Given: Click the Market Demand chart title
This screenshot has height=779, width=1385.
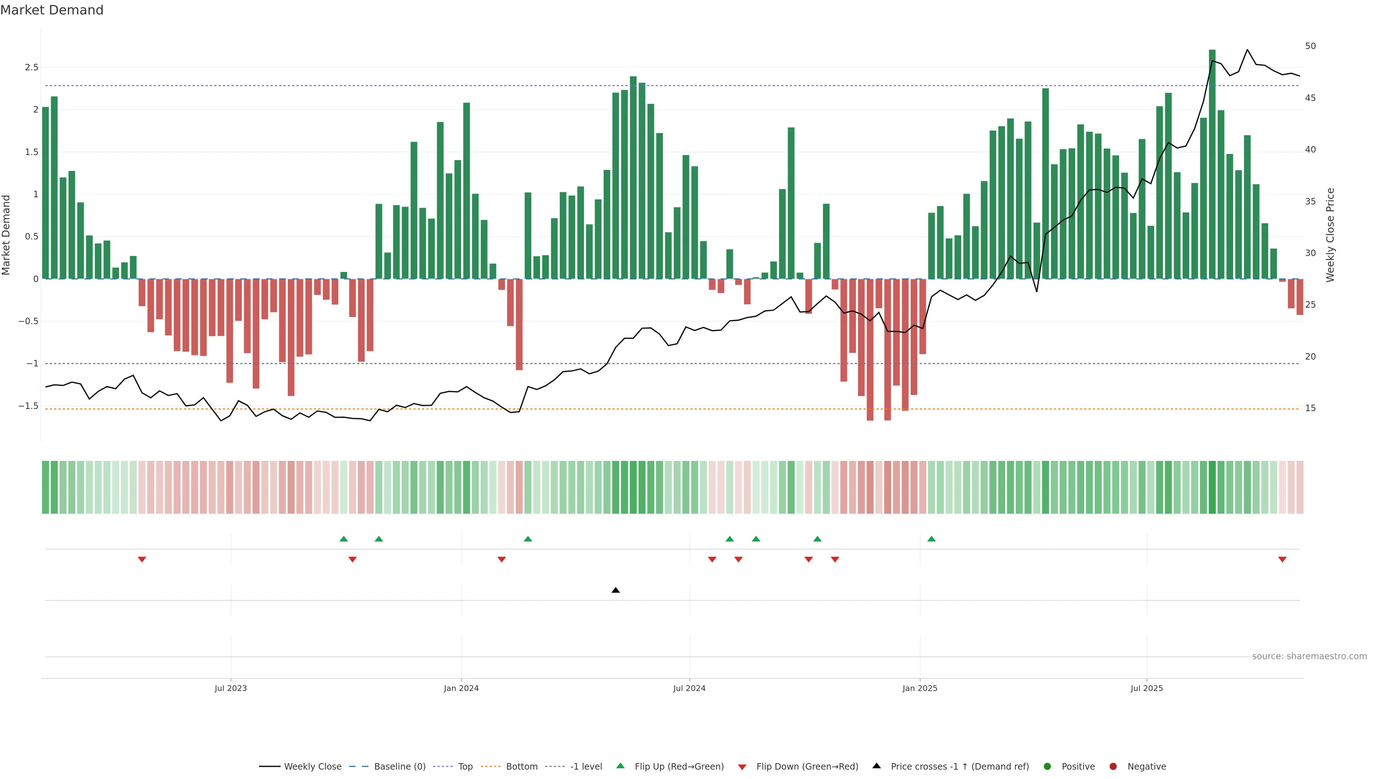Looking at the screenshot, I should (x=52, y=10).
